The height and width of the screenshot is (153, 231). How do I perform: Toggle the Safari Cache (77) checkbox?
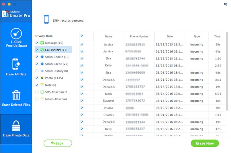(37, 64)
